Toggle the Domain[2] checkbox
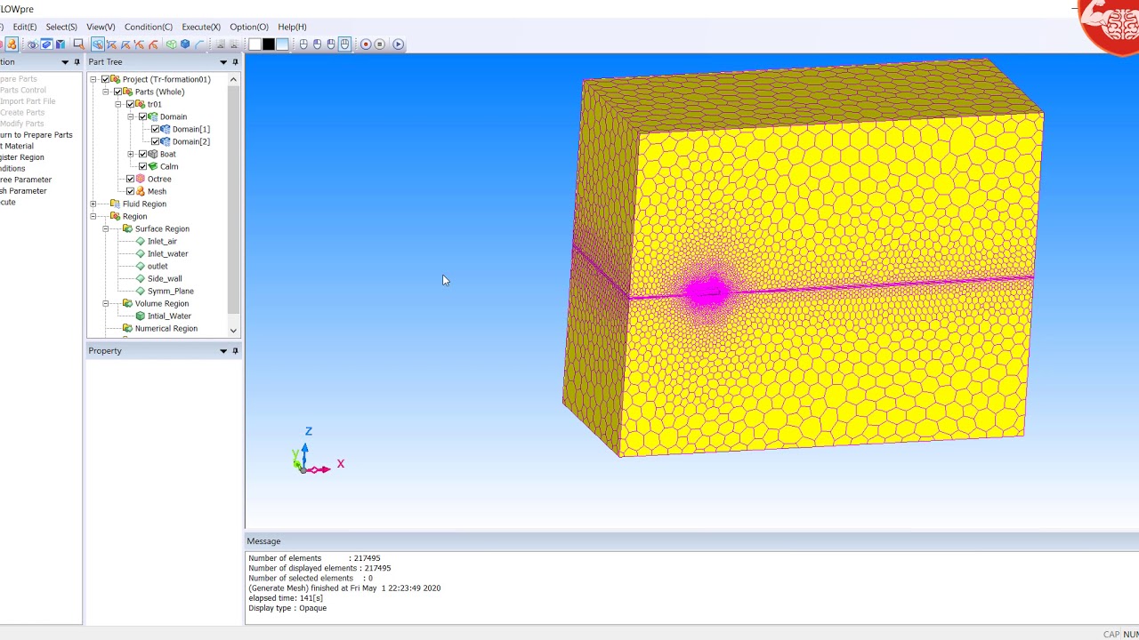This screenshot has width=1139, height=640. pyautogui.click(x=155, y=141)
